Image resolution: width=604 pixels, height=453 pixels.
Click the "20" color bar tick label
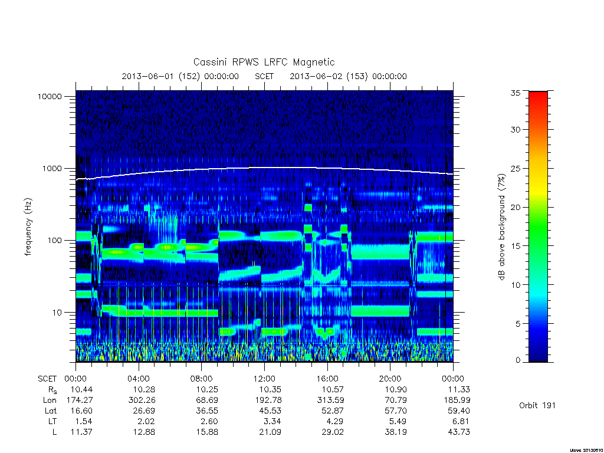(516, 207)
